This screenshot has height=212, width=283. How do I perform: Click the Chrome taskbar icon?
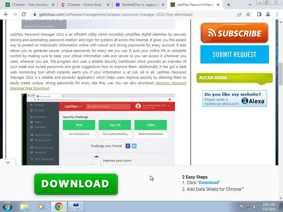tap(59, 206)
